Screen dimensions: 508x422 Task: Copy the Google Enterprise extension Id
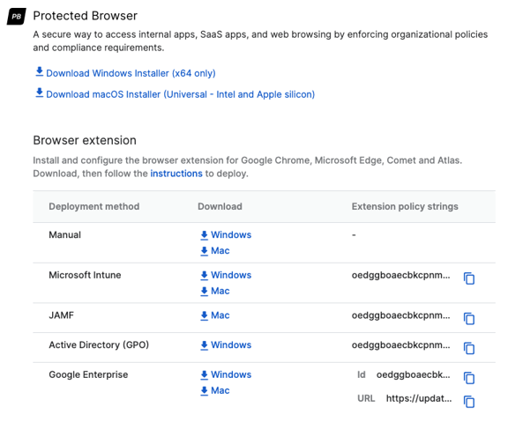469,378
